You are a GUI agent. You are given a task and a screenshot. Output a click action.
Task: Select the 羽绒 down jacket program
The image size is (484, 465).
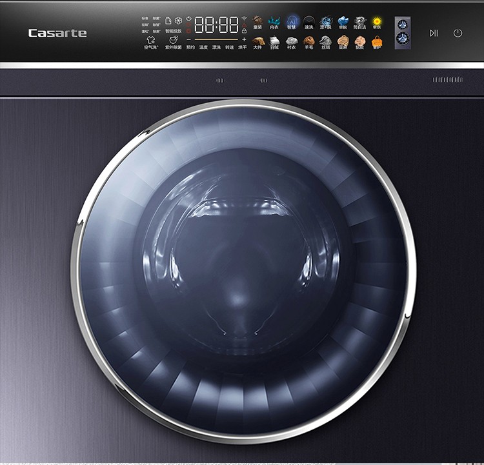274,43
